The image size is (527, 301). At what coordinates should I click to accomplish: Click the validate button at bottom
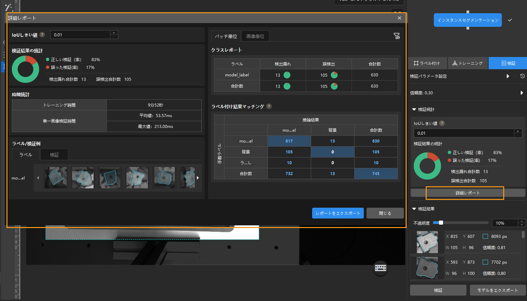[438, 290]
